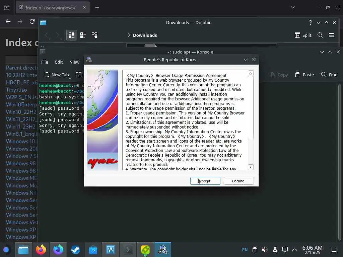The image size is (343, 257).
Task: Click the Dolphin help question mark
Action: pyautogui.click(x=311, y=22)
